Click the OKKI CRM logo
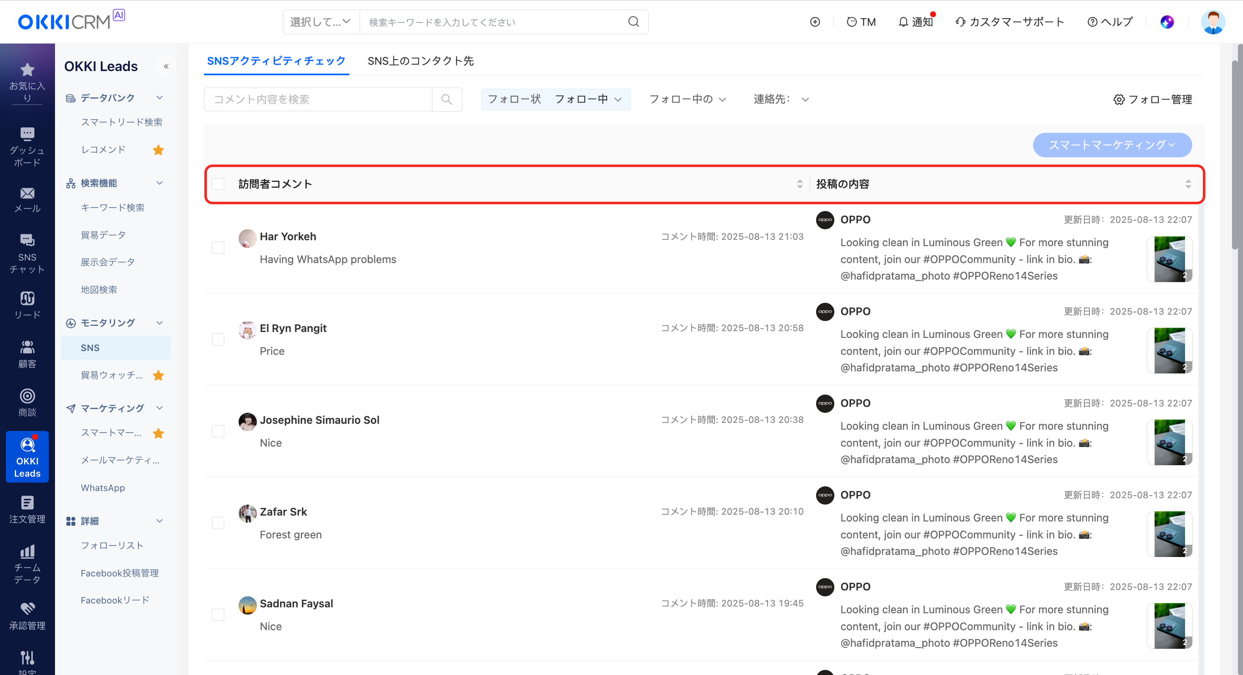The width and height of the screenshot is (1243, 675). 71,21
